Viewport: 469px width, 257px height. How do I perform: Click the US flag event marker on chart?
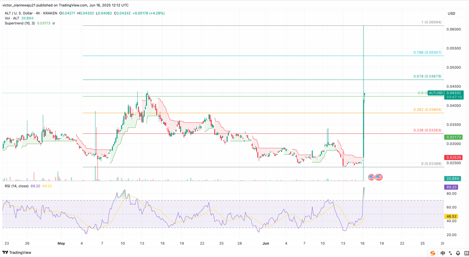click(x=371, y=177)
